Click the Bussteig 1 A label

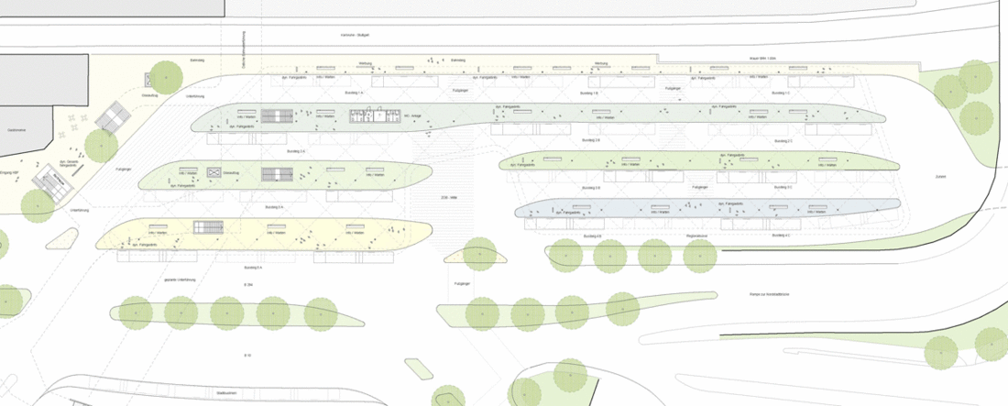[355, 93]
